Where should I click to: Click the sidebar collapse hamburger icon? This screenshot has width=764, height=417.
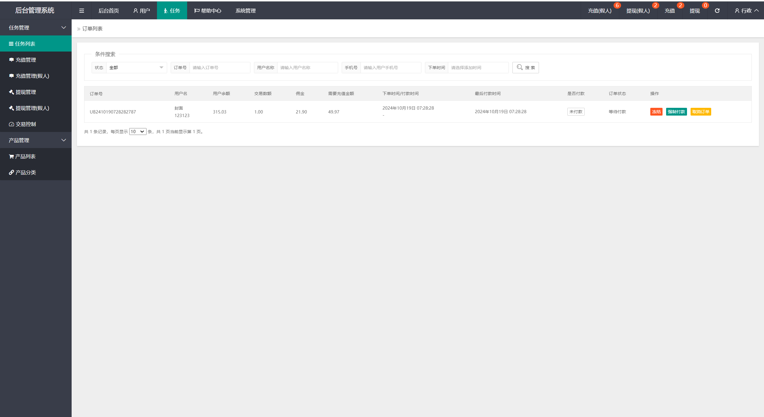81,11
